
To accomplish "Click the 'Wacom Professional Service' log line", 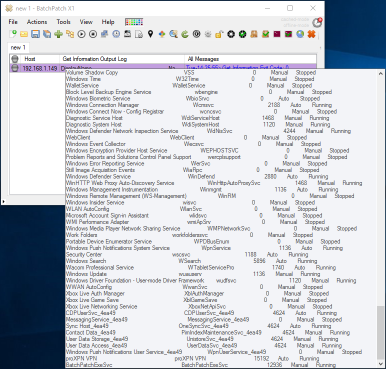I will (200, 267).
